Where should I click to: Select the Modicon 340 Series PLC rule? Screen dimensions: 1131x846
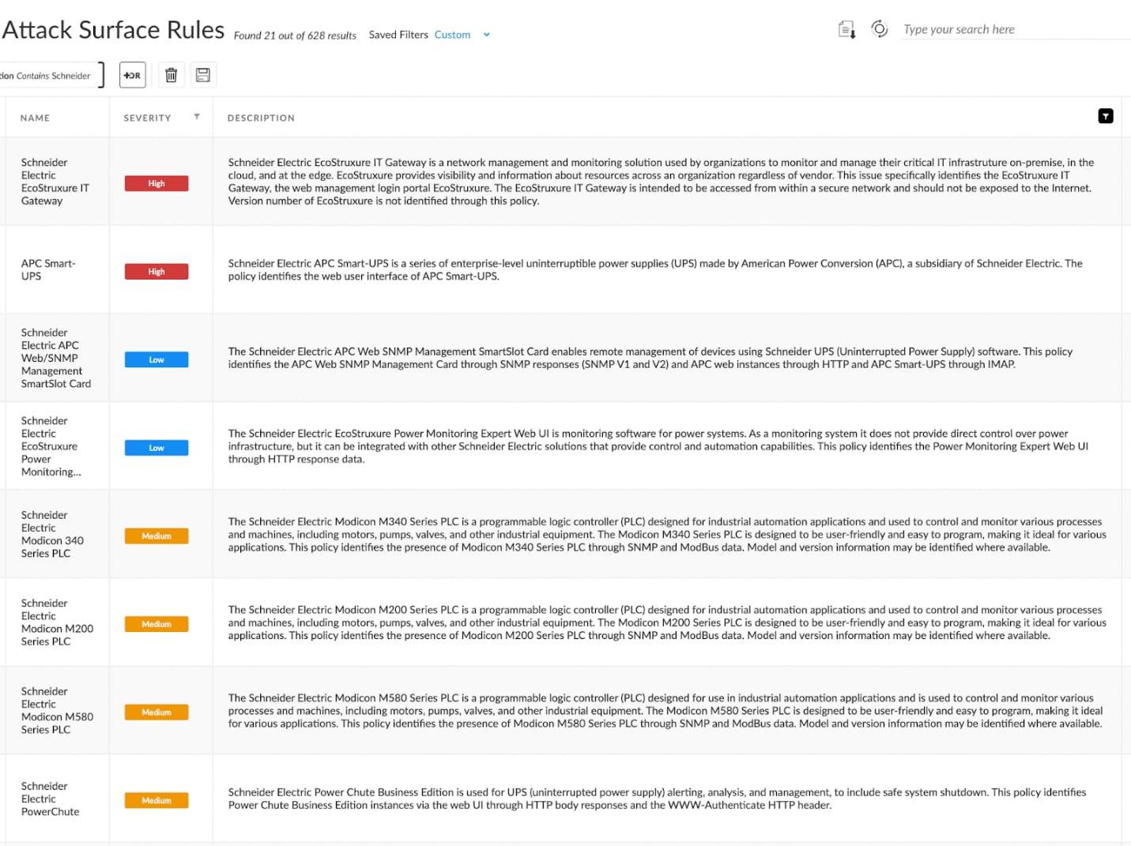(x=52, y=534)
